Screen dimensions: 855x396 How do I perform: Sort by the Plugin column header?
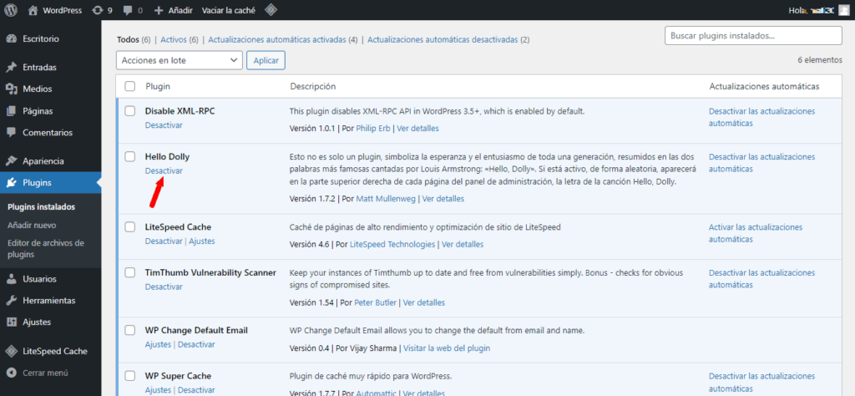click(x=158, y=86)
